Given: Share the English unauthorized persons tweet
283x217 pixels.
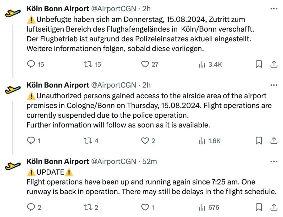Looking at the screenshot, I should tap(274, 141).
